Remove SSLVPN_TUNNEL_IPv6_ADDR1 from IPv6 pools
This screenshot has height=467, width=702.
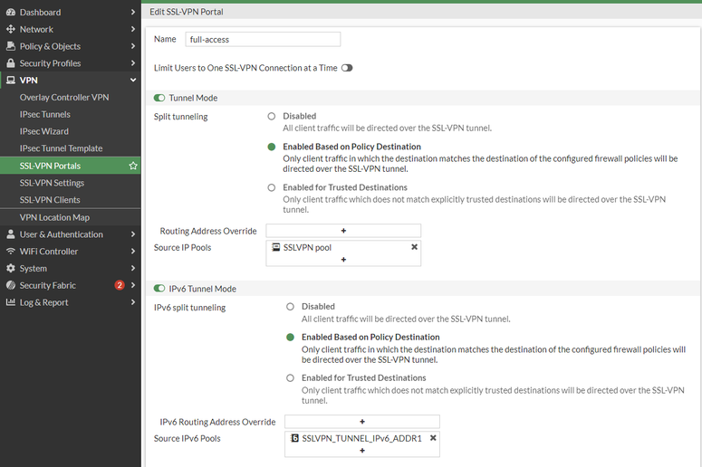click(x=433, y=438)
